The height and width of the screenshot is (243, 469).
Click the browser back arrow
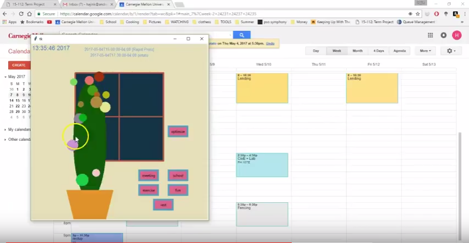(5, 14)
